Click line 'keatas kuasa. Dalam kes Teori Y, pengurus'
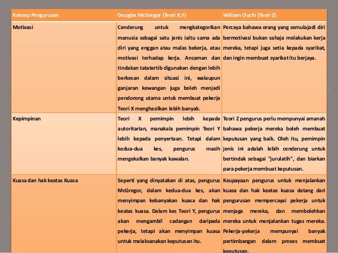The image size is (338, 253). [x=169, y=211]
